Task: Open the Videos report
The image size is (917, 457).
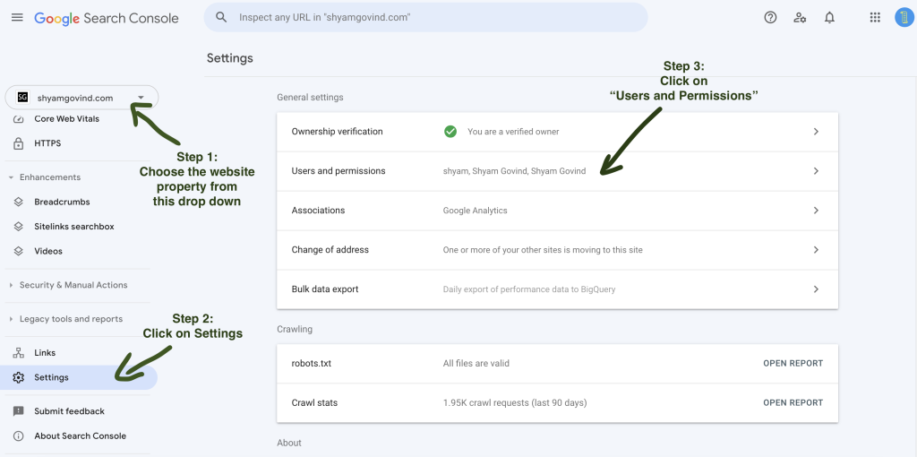Action: [x=48, y=251]
